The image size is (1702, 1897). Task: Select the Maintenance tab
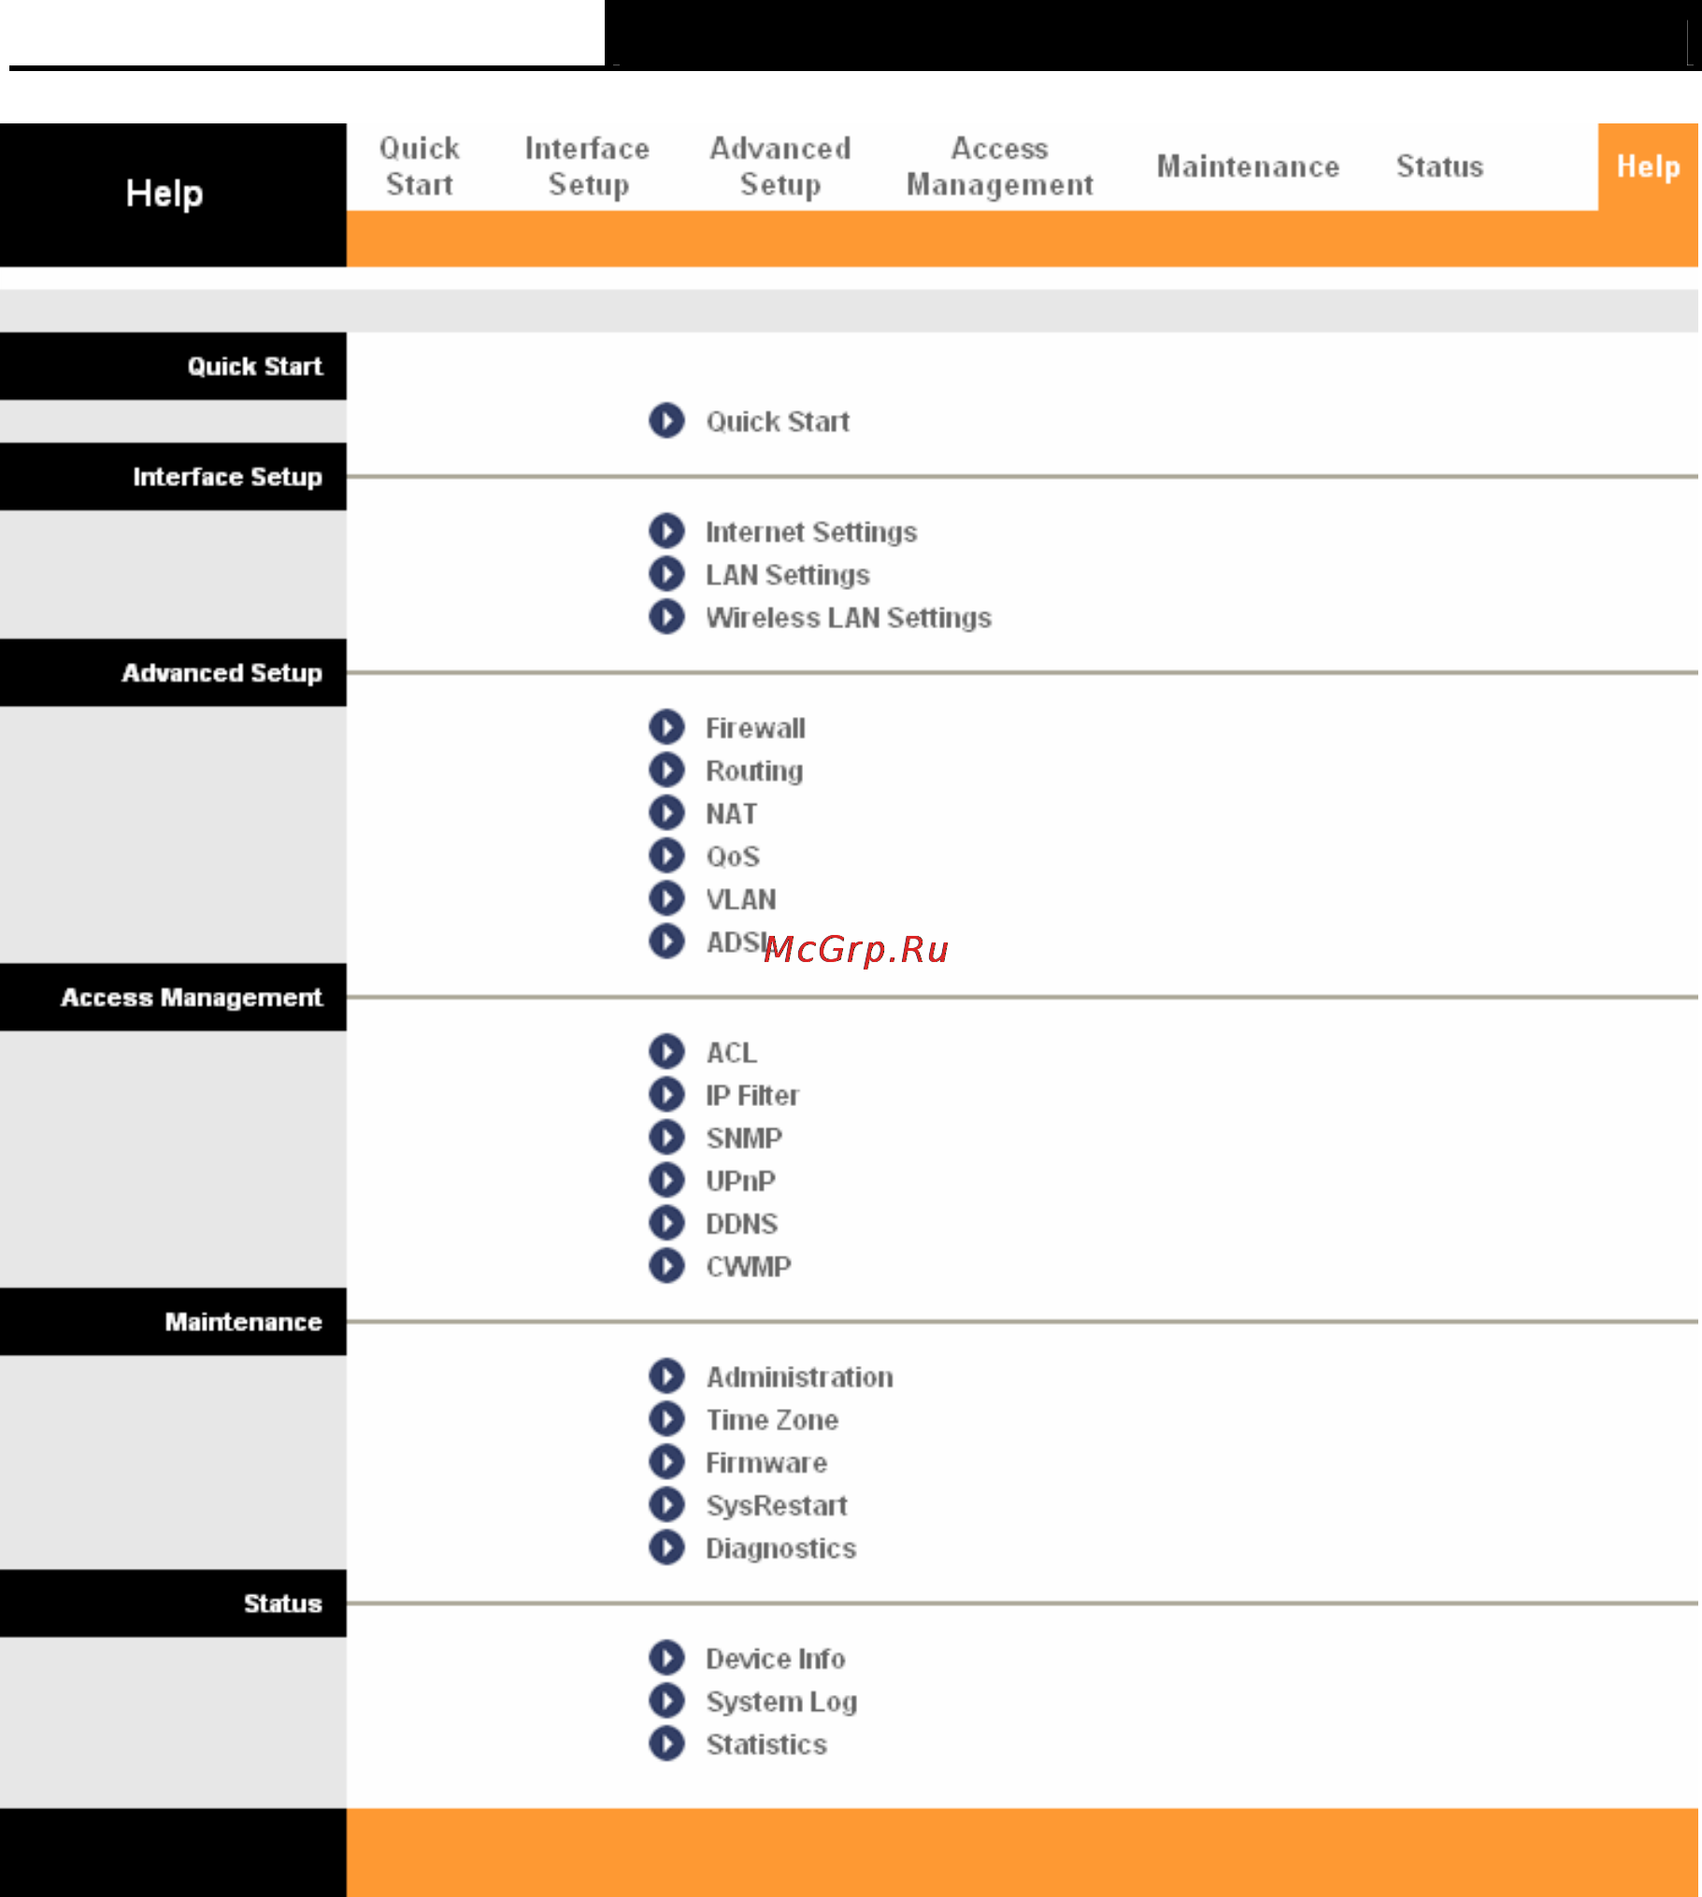pos(1251,166)
